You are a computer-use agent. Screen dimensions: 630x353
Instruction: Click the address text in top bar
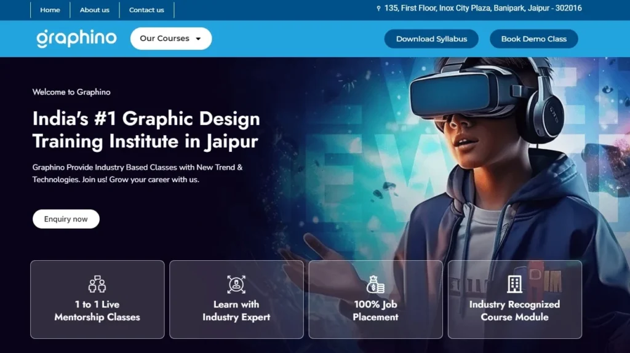point(483,8)
